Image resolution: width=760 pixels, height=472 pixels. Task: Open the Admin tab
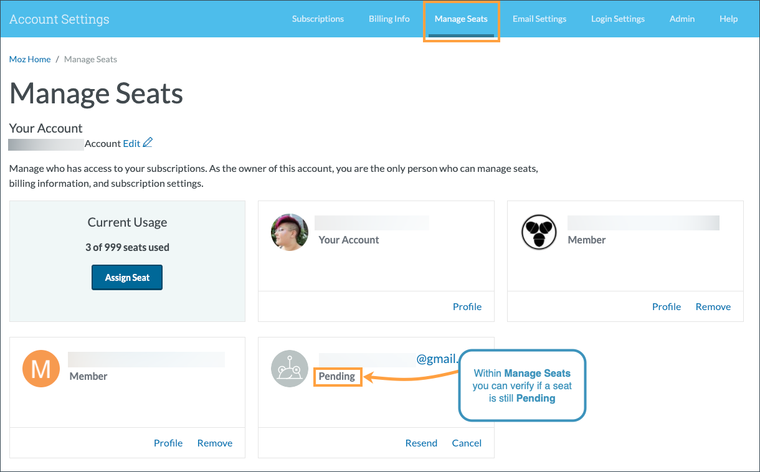[682, 19]
